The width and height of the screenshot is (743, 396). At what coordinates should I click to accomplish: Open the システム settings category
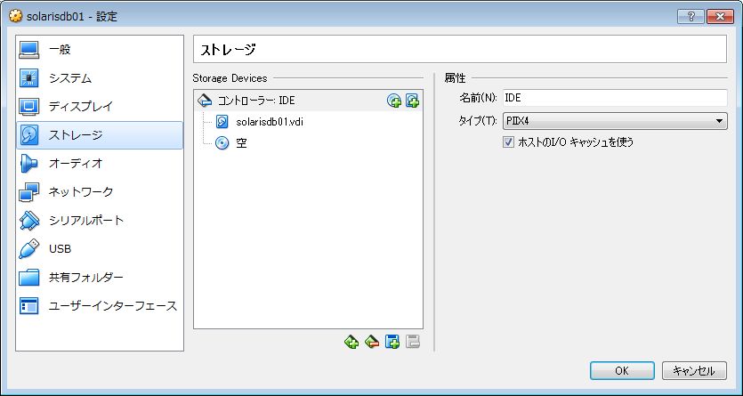tap(100, 78)
